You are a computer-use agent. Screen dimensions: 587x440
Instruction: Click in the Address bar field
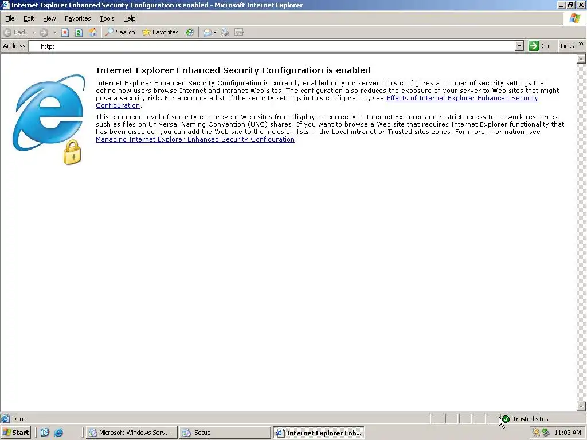pyautogui.click(x=272, y=46)
